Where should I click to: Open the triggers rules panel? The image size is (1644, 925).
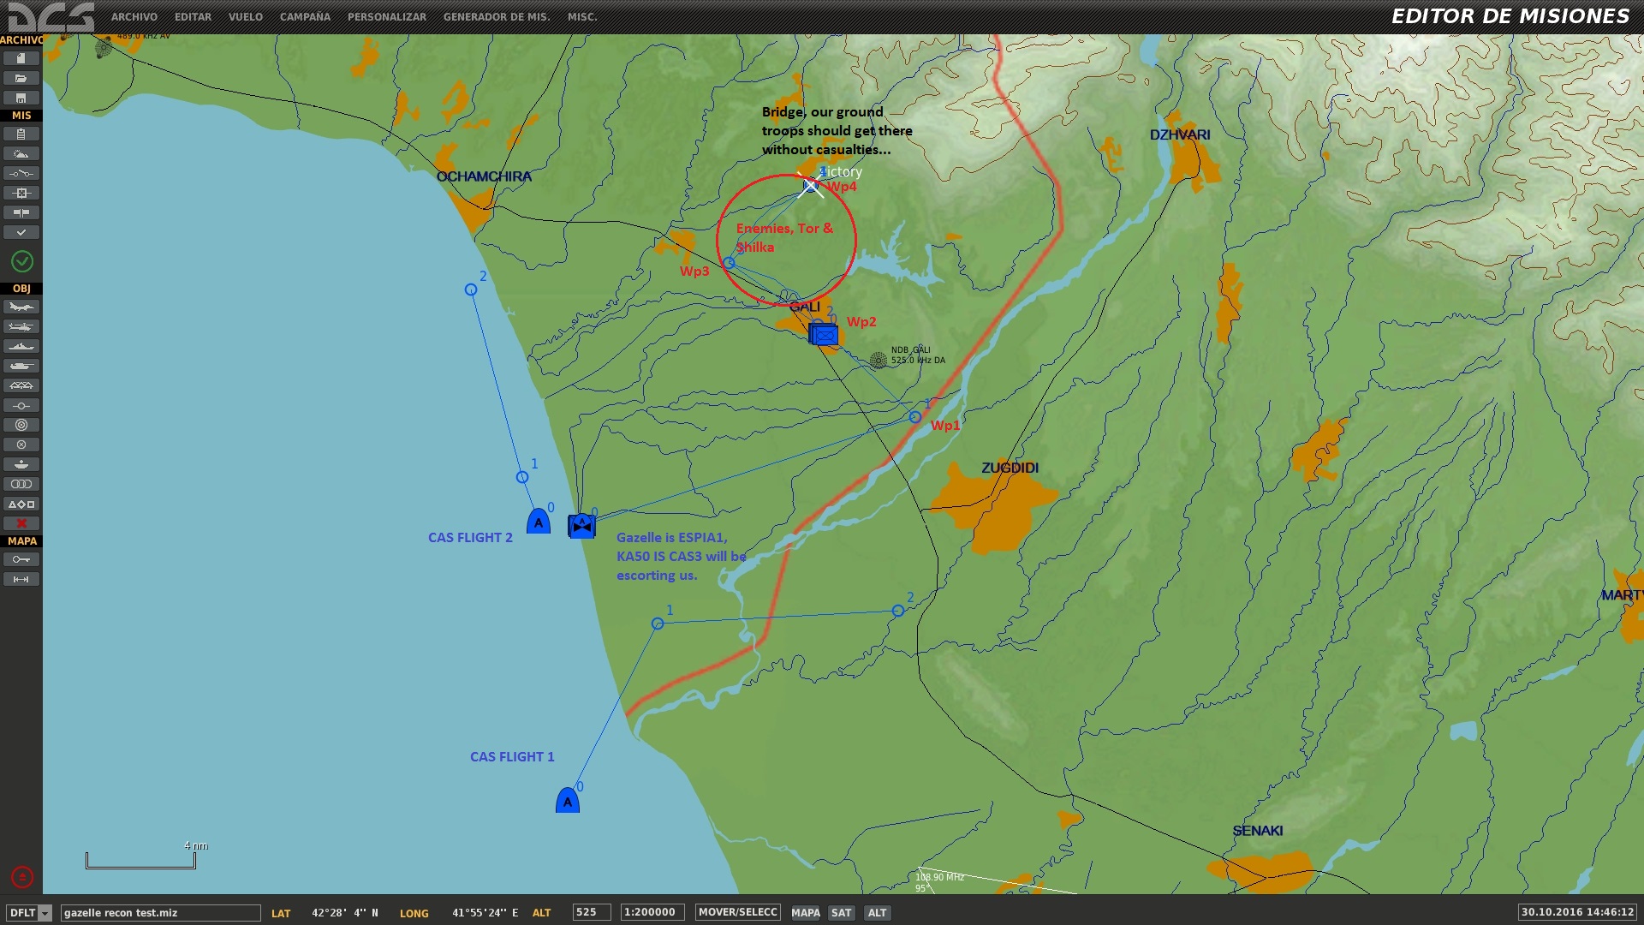point(21,173)
